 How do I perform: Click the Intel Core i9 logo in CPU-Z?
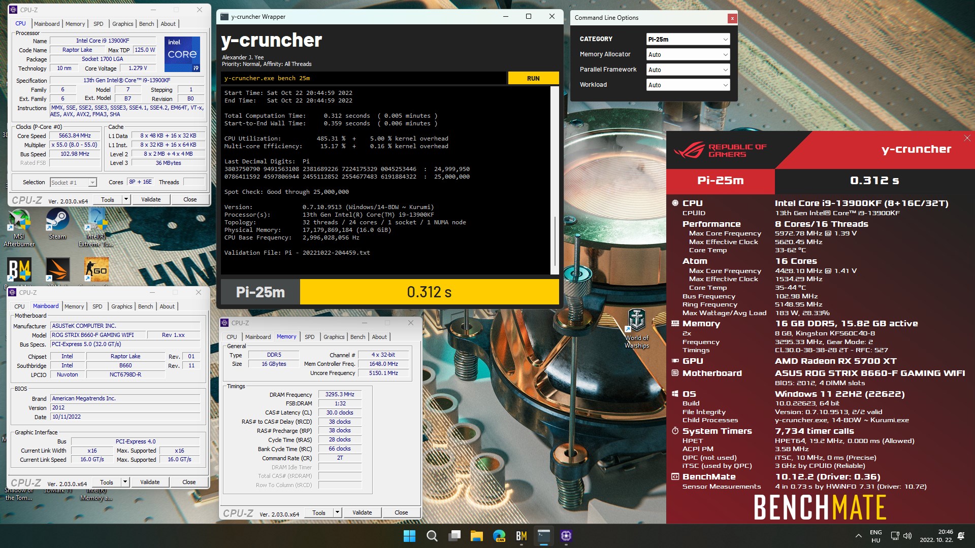pyautogui.click(x=182, y=54)
